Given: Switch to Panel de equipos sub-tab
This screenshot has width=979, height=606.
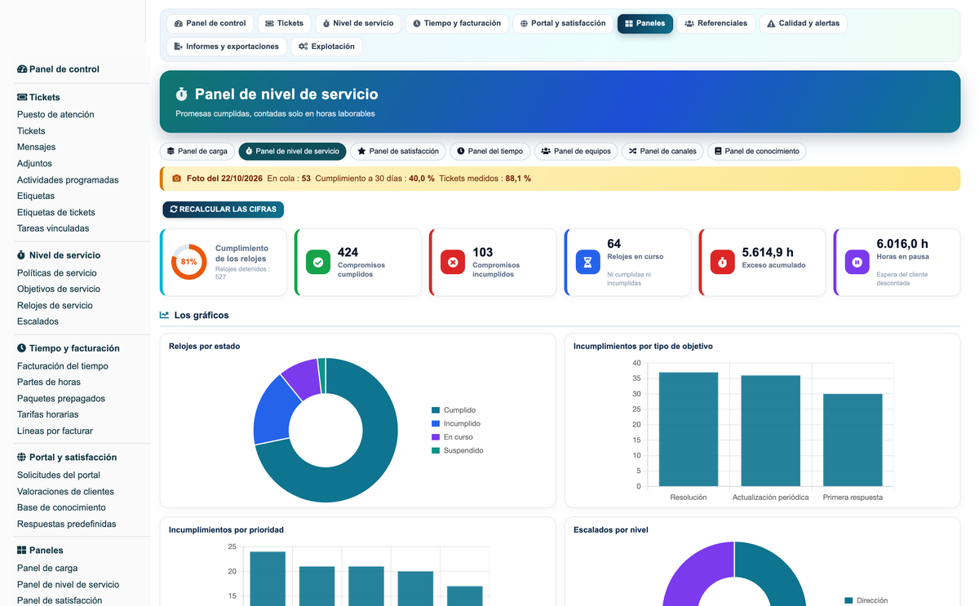Looking at the screenshot, I should tap(576, 151).
